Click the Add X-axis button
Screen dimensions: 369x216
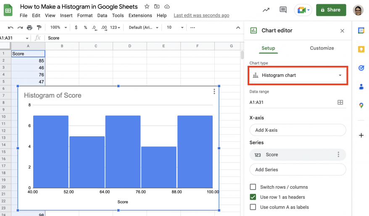298,130
